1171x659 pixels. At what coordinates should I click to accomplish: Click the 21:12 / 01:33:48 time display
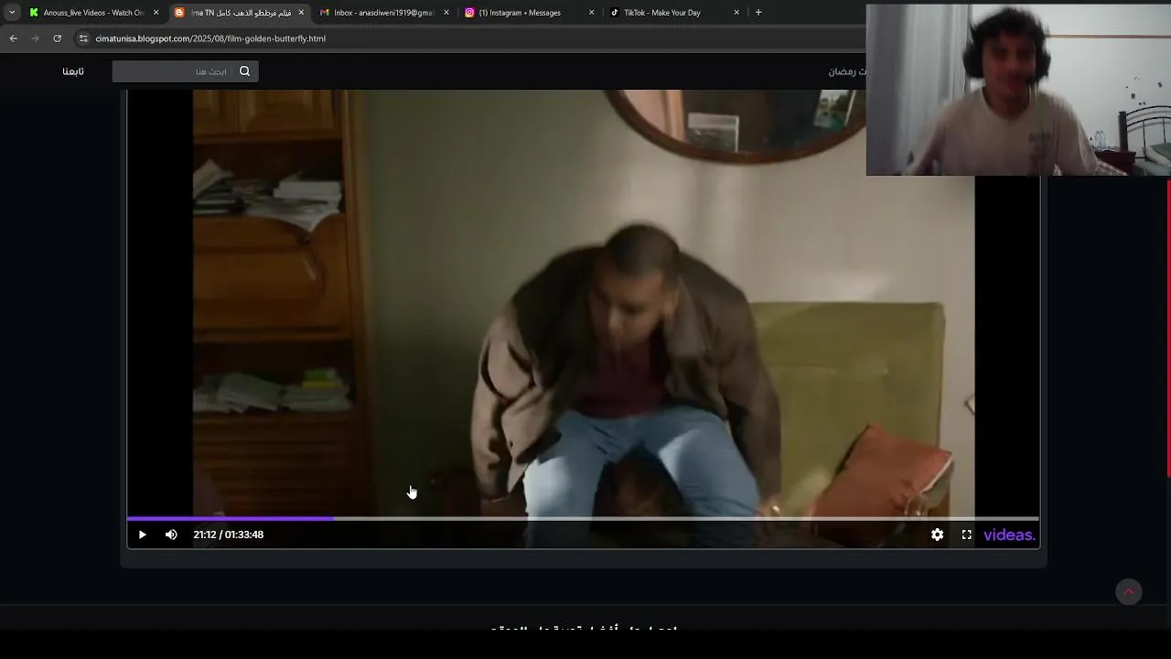point(229,535)
